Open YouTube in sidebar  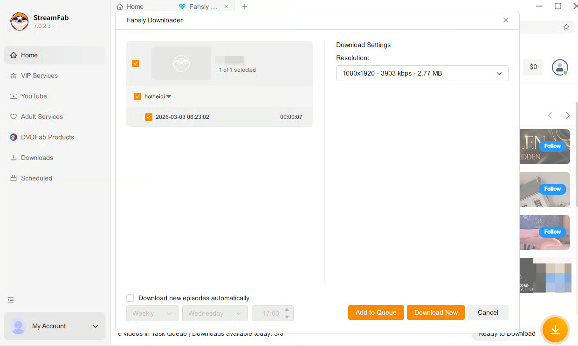point(55,96)
